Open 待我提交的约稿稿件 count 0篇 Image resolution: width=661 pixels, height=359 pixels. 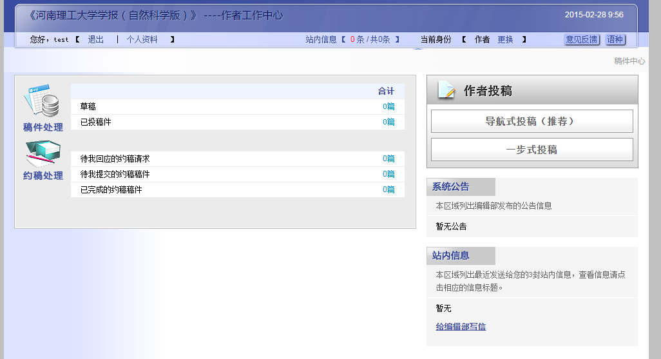(x=388, y=174)
